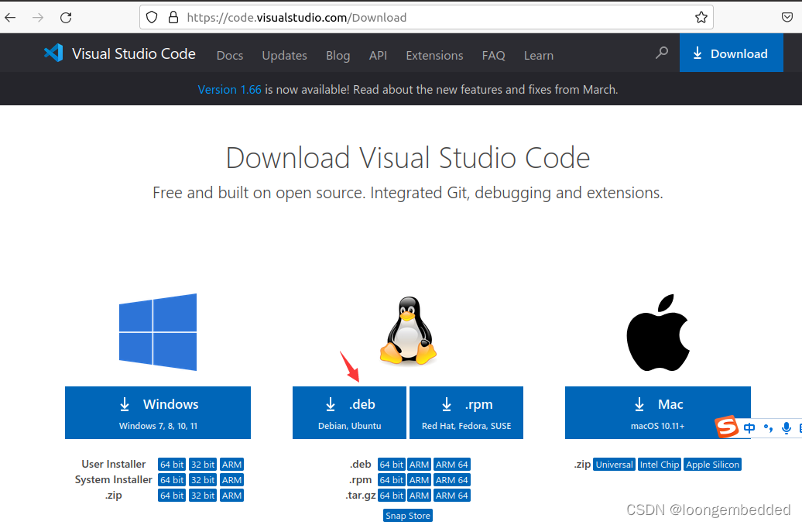Open the Extensions nav item
Viewport: 802px width, 525px height.
pyautogui.click(x=434, y=55)
